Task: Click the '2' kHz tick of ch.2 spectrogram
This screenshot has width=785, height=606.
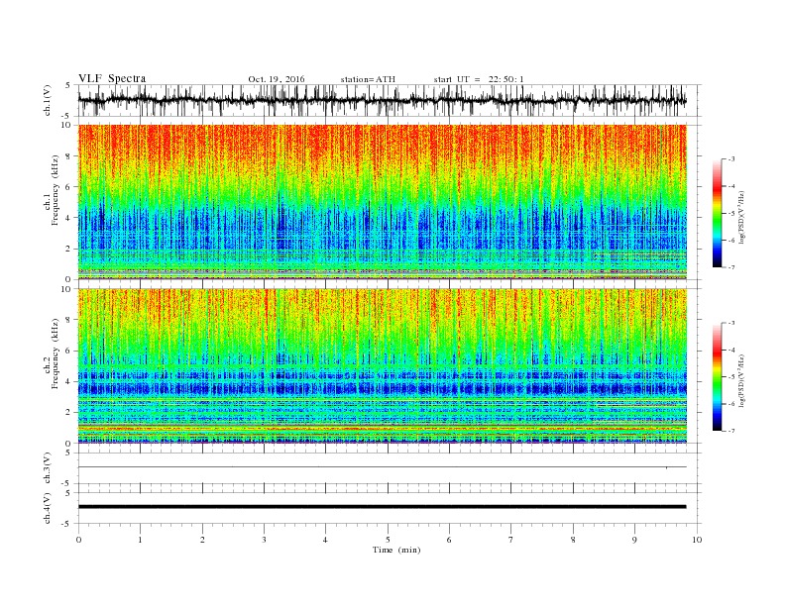Action: [x=68, y=412]
